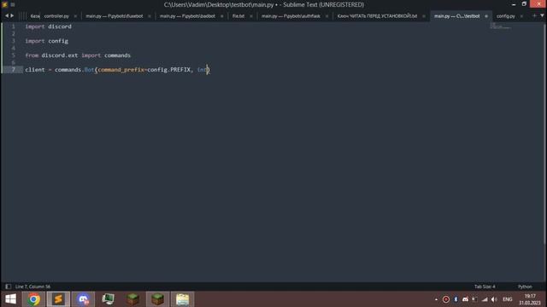This screenshot has width=547, height=307.
Task: Close the config.py tab
Action: [521, 16]
